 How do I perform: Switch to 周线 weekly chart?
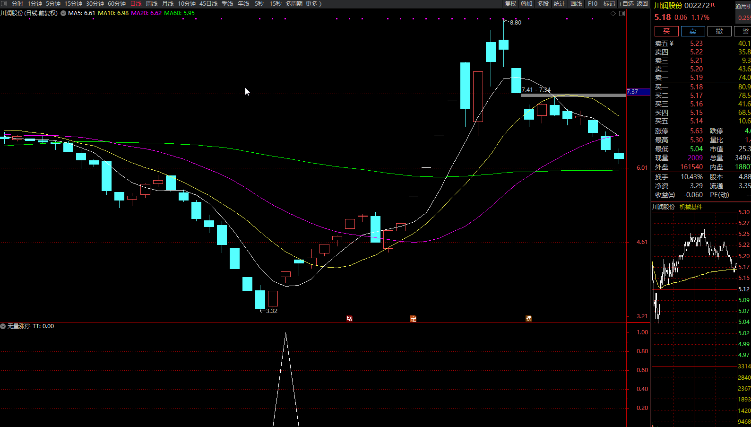click(x=152, y=4)
